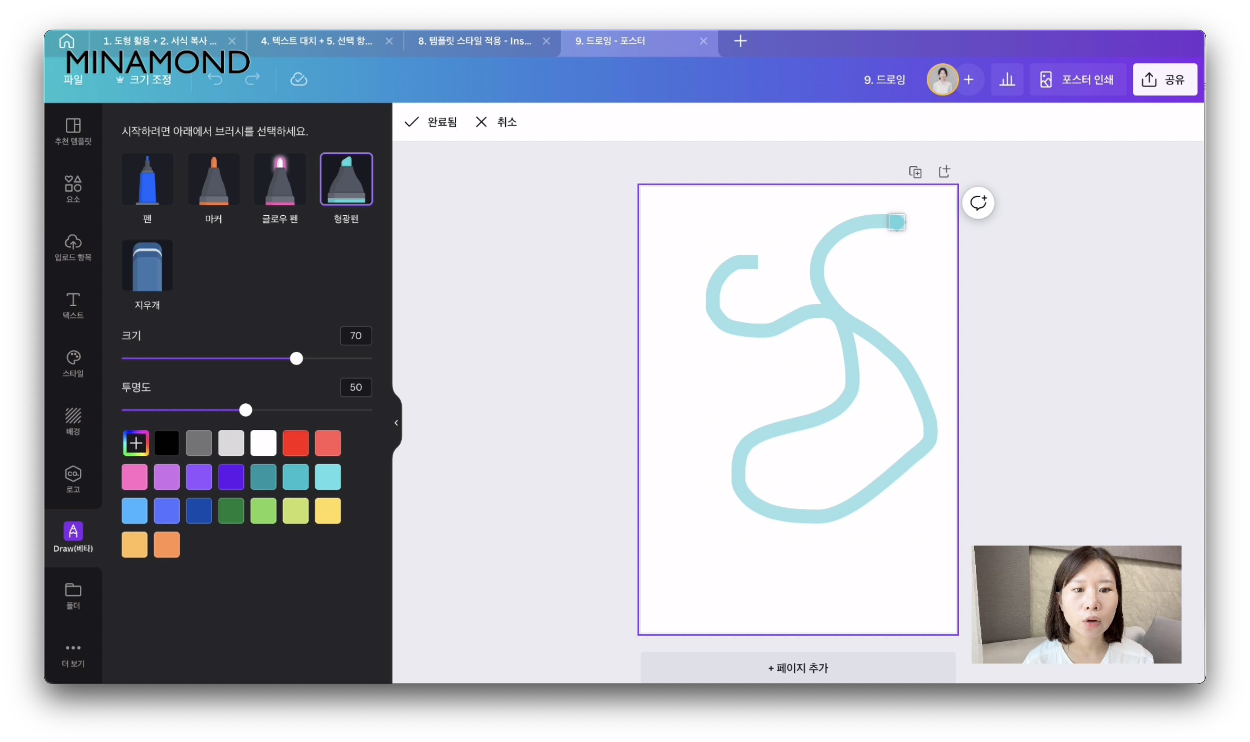Viewport: 1250px width, 742px height.
Task: Open the 업로드 항목 (uploads) panel
Action: (73, 247)
